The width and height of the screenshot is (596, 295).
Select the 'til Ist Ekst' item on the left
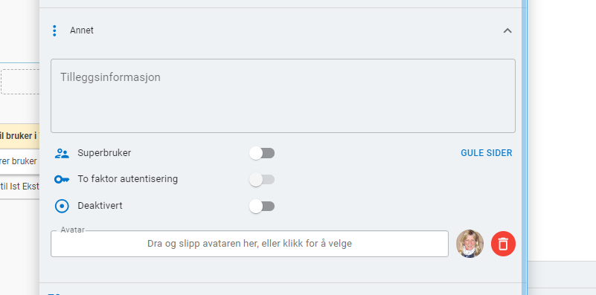click(20, 187)
